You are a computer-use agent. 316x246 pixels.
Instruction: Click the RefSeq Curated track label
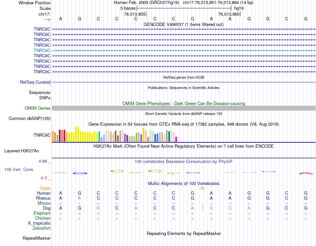click(35, 82)
